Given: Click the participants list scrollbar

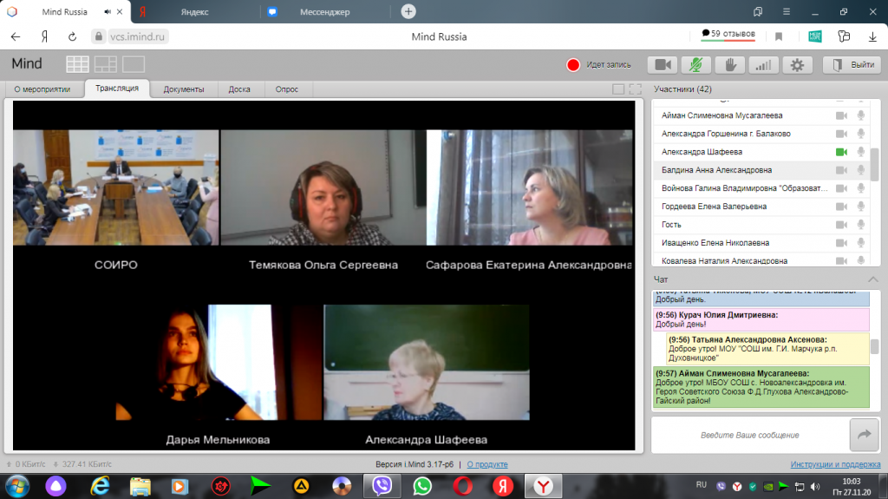Looking at the screenshot, I should 875,165.
